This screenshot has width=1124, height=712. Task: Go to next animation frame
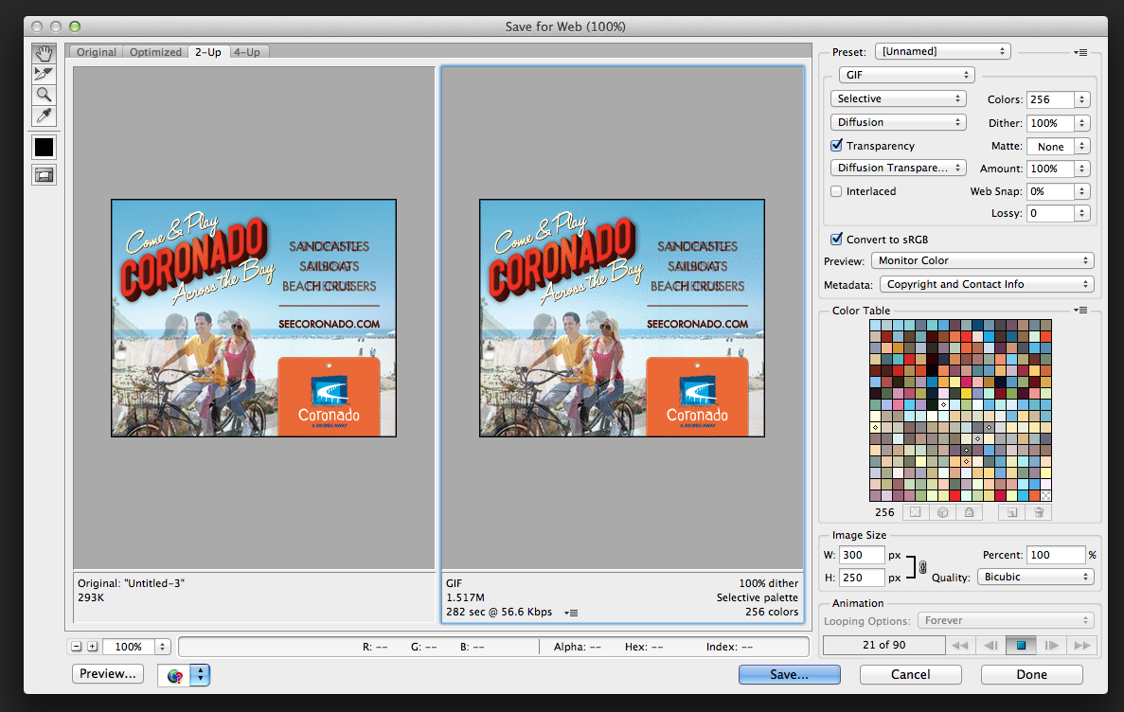pyautogui.click(x=1052, y=646)
